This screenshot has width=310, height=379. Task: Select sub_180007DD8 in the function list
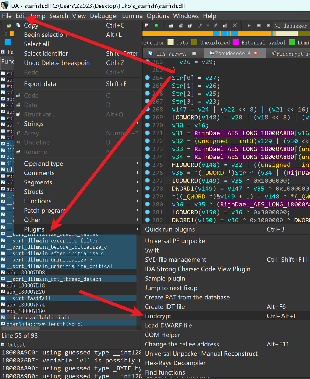click(x=68, y=272)
